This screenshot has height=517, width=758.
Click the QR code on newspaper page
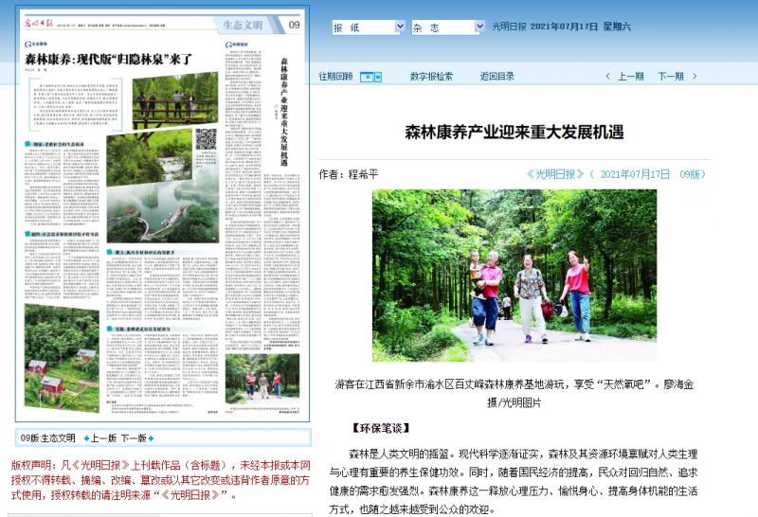coord(206,140)
